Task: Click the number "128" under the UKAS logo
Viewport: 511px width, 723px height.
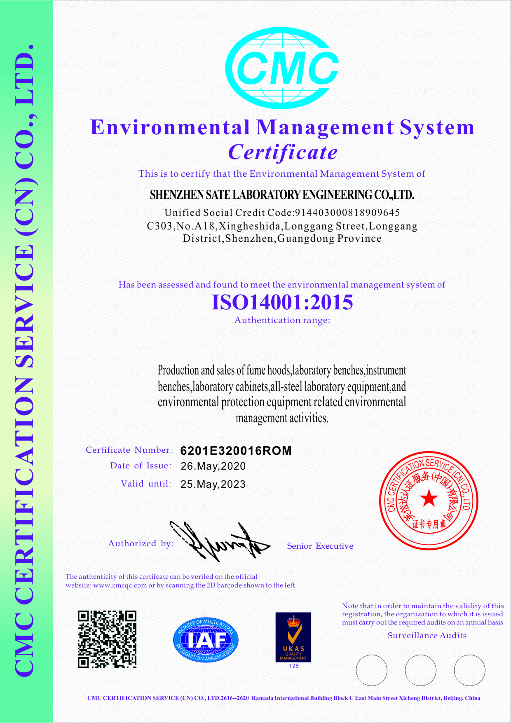Action: coord(294,666)
